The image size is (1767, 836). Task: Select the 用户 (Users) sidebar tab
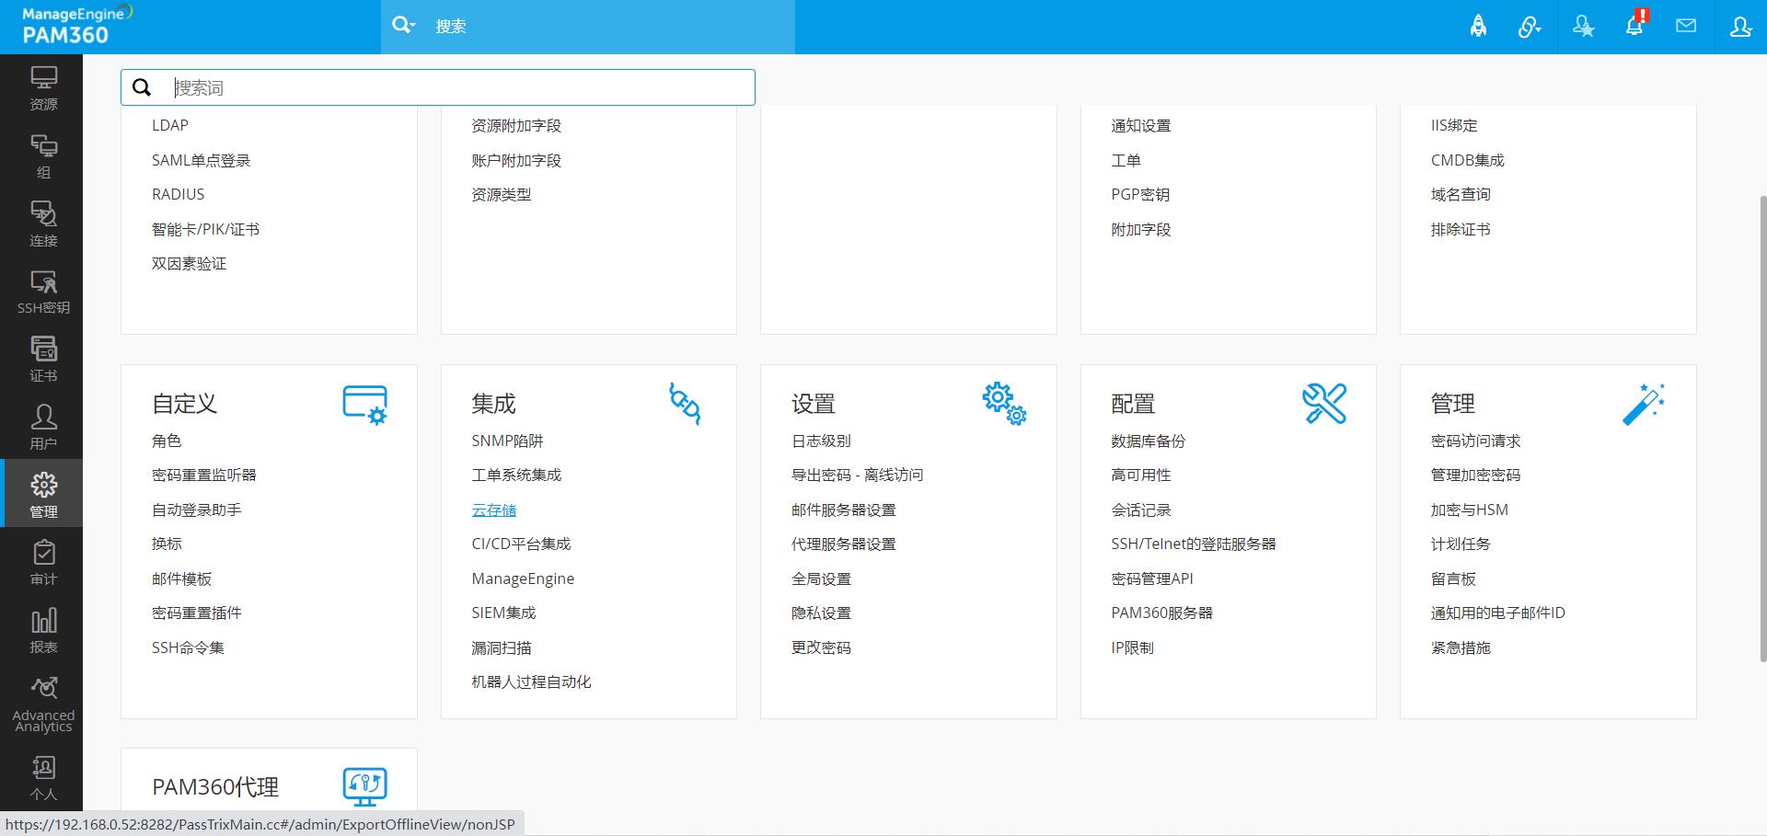click(x=43, y=428)
